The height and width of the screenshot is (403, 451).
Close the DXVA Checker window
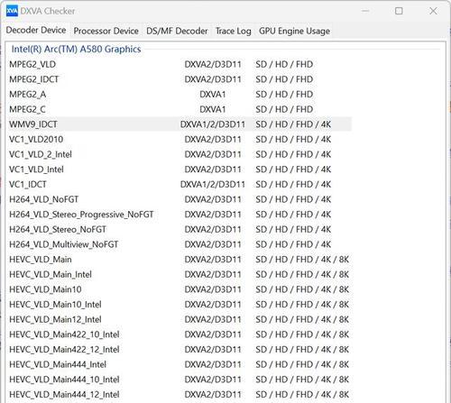(433, 11)
